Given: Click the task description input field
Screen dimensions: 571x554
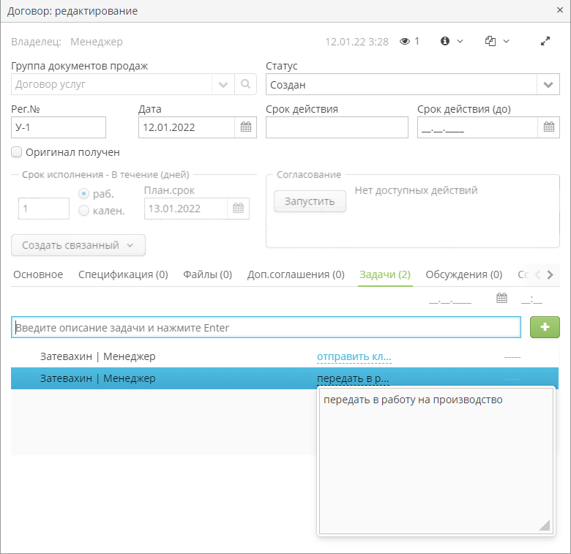Looking at the screenshot, I should coord(266,328).
